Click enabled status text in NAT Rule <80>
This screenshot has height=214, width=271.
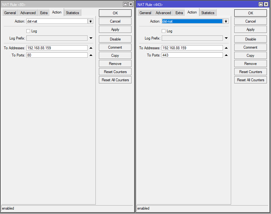[8, 208]
